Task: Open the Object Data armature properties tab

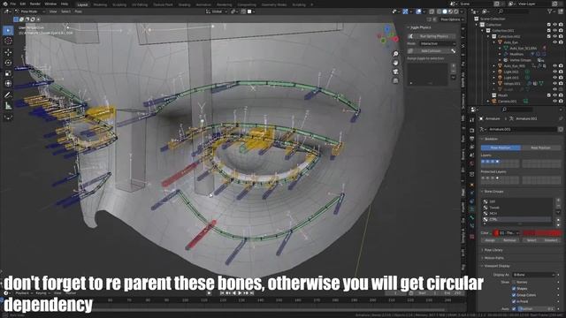Action: coord(471,209)
